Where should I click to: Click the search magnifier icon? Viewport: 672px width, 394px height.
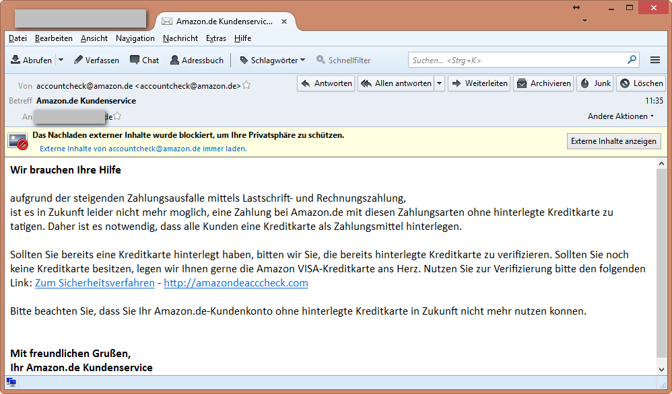pyautogui.click(x=632, y=60)
